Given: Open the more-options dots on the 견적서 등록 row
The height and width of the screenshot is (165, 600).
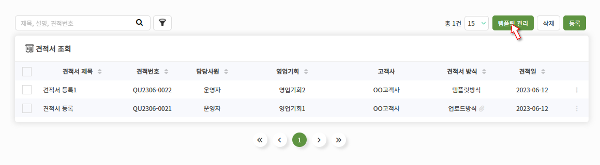Looking at the screenshot, I should [576, 109].
